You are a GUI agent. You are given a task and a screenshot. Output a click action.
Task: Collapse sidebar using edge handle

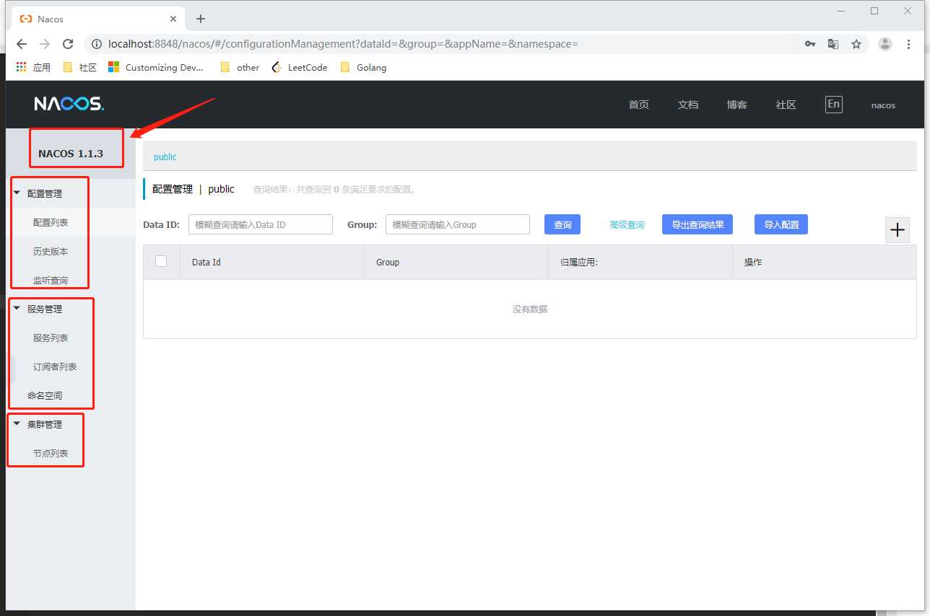(x=11, y=369)
